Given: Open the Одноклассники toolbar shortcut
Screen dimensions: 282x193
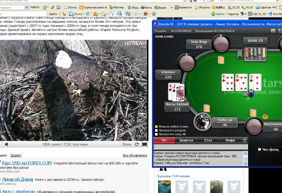Looking at the screenshot, I should point(93,7).
